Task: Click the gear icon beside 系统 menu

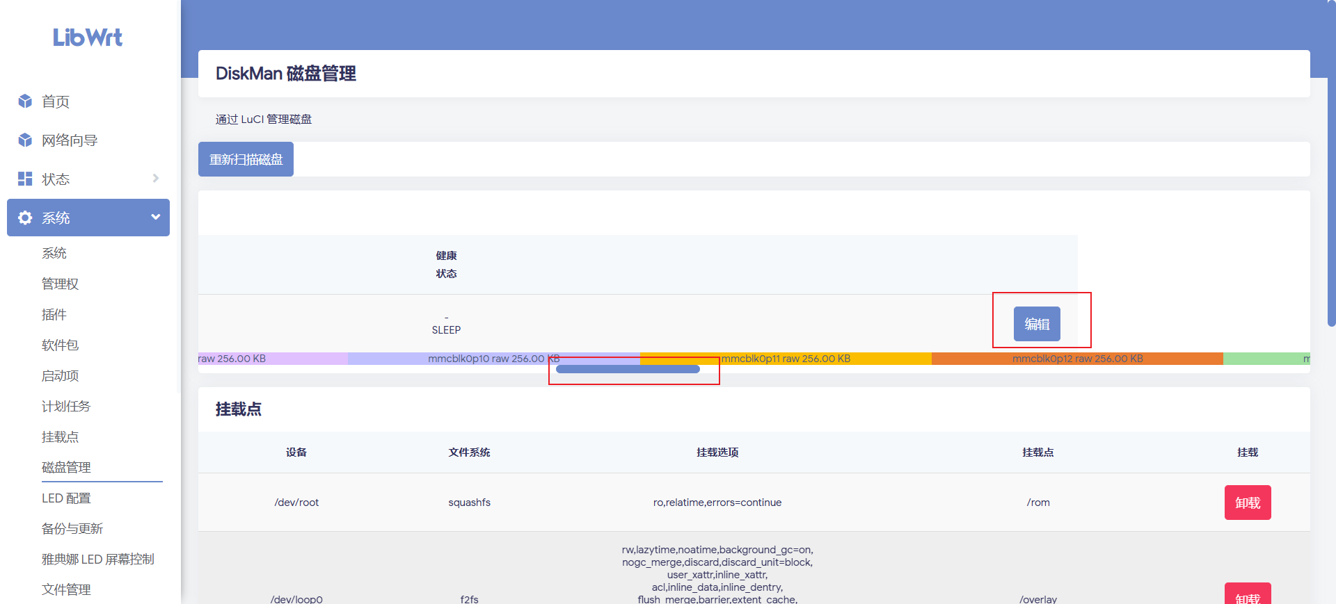Action: [25, 218]
